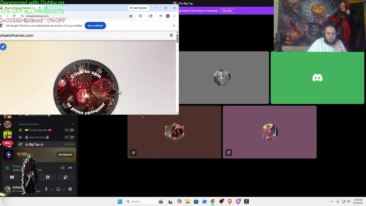
Task: Open Chrome three-dot menu
Action: (x=174, y=16)
